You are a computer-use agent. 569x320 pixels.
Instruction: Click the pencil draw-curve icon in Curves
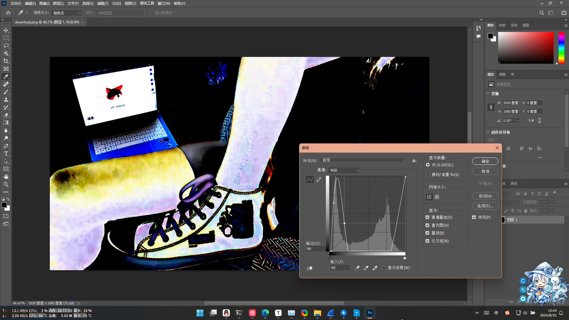(x=319, y=180)
